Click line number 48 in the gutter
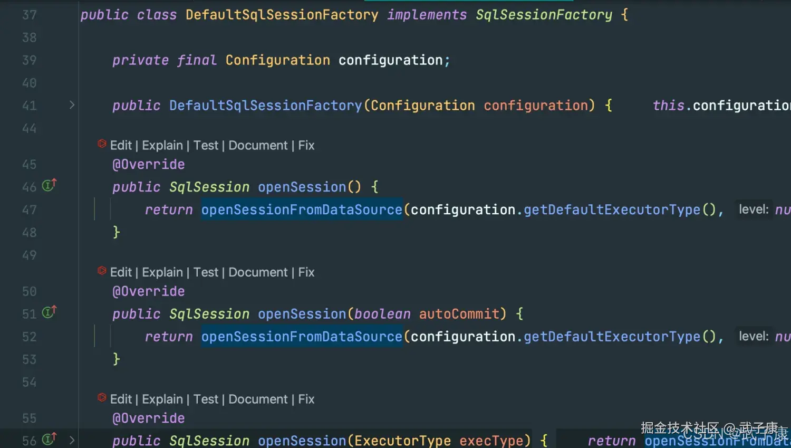Image resolution: width=791 pixels, height=448 pixels. 30,232
